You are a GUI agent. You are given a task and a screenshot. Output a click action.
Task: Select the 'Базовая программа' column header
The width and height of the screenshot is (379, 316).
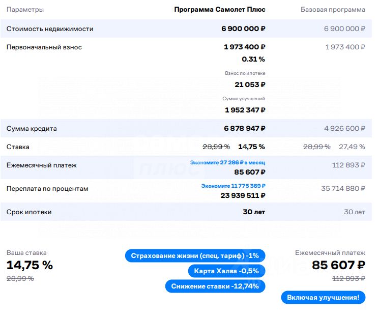pyautogui.click(x=333, y=10)
